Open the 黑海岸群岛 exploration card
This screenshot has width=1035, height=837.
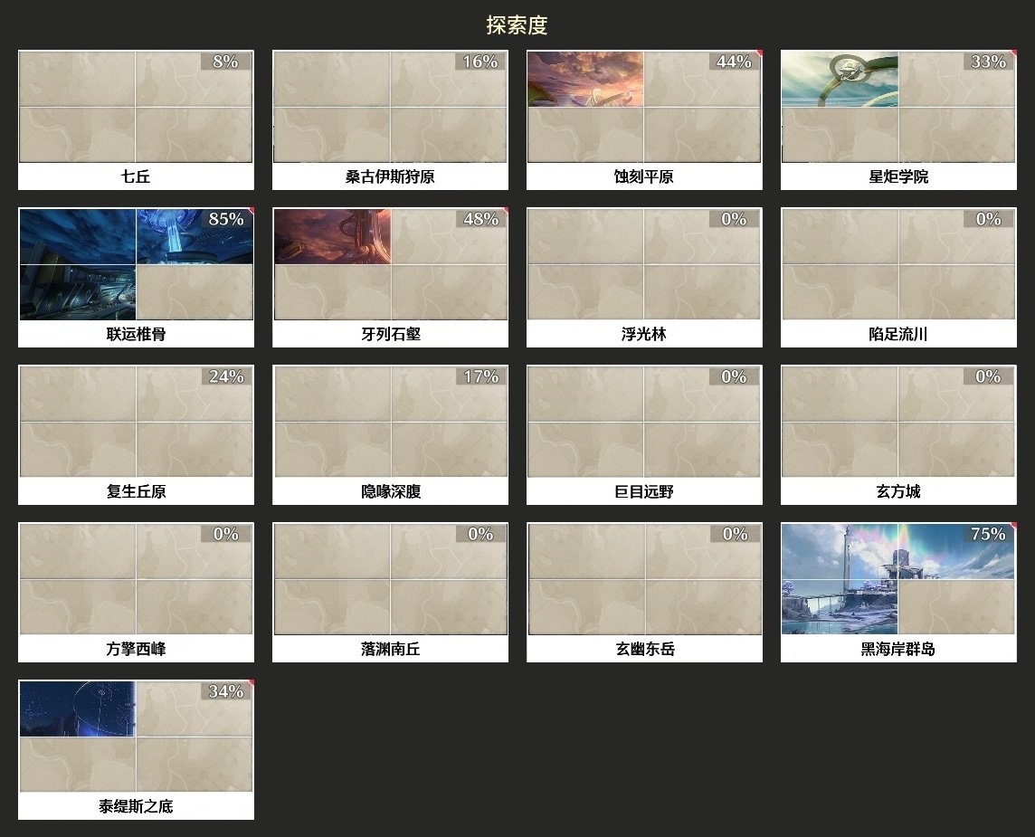898,592
